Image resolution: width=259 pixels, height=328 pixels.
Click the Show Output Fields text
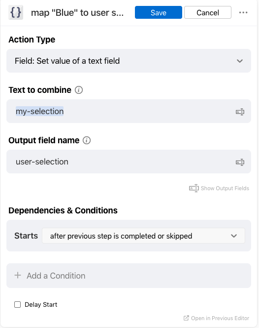[x=225, y=188]
